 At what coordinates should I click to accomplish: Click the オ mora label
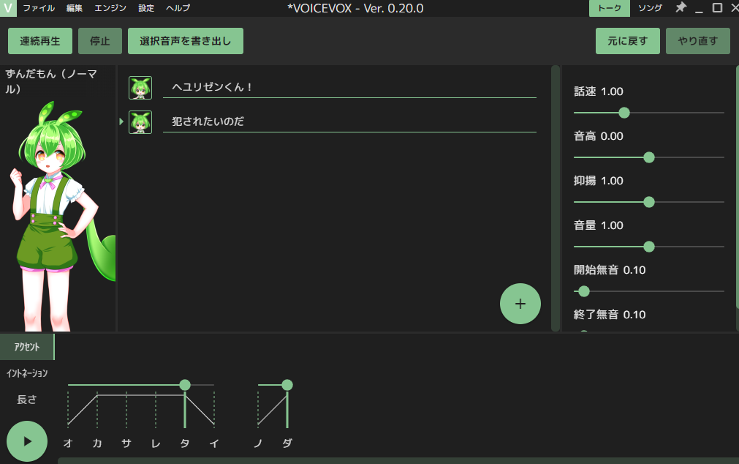68,444
